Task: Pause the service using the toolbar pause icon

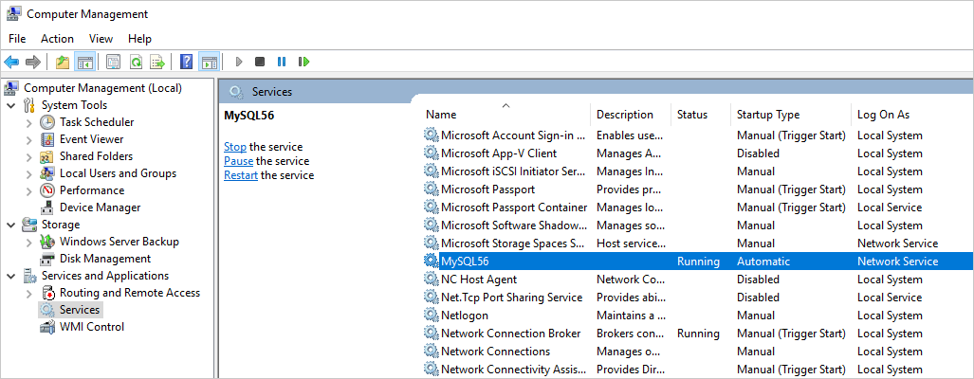Action: click(x=282, y=62)
